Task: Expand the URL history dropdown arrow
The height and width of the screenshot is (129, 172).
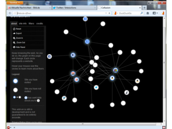Action: (x=106, y=13)
